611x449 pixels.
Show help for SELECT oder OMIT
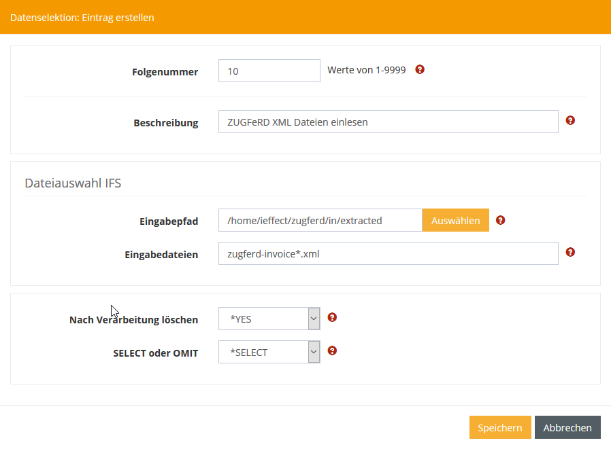tap(333, 351)
